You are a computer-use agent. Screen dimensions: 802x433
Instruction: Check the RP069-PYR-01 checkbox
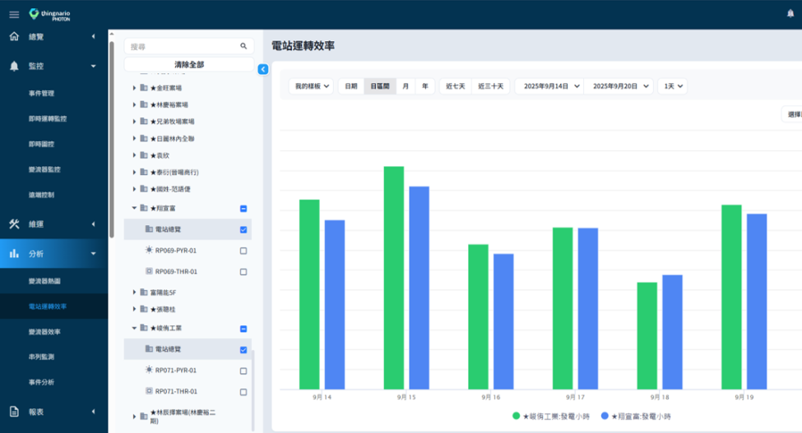tap(243, 251)
